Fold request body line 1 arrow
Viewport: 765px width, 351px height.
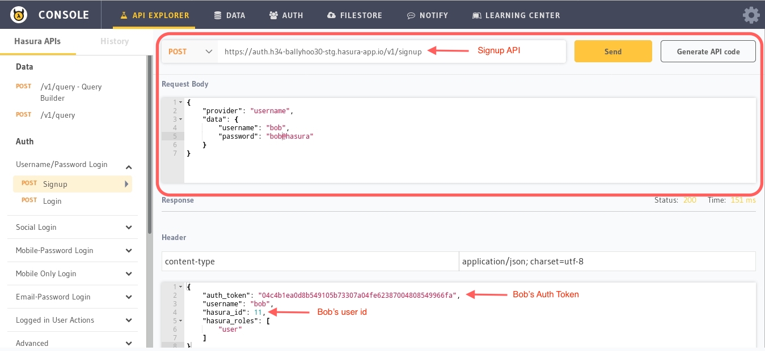click(181, 102)
